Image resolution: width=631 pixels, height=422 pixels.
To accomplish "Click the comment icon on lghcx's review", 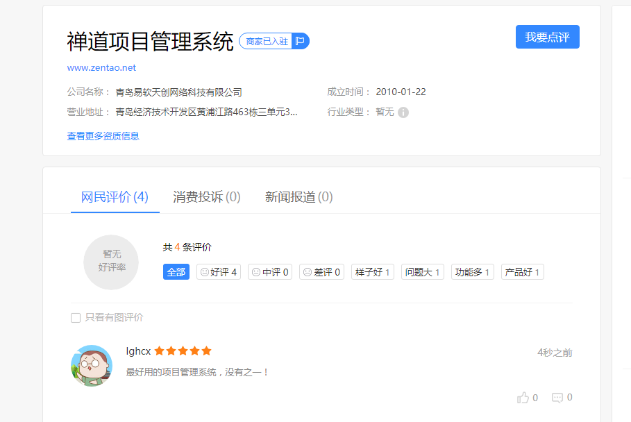I will (557, 398).
